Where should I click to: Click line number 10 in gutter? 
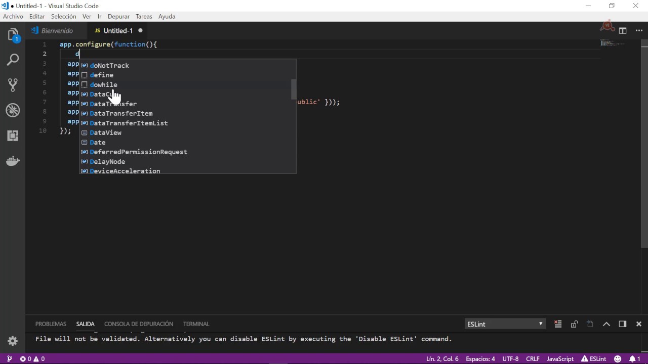[x=43, y=130]
